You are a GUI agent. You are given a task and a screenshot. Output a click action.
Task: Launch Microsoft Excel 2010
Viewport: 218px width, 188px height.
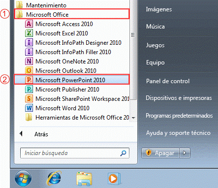pyautogui.click(x=62, y=33)
